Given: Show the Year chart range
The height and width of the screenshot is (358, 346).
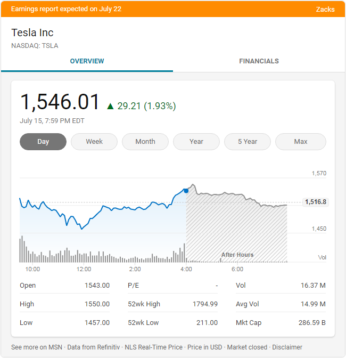Looking at the screenshot, I should pyautogui.click(x=196, y=142).
